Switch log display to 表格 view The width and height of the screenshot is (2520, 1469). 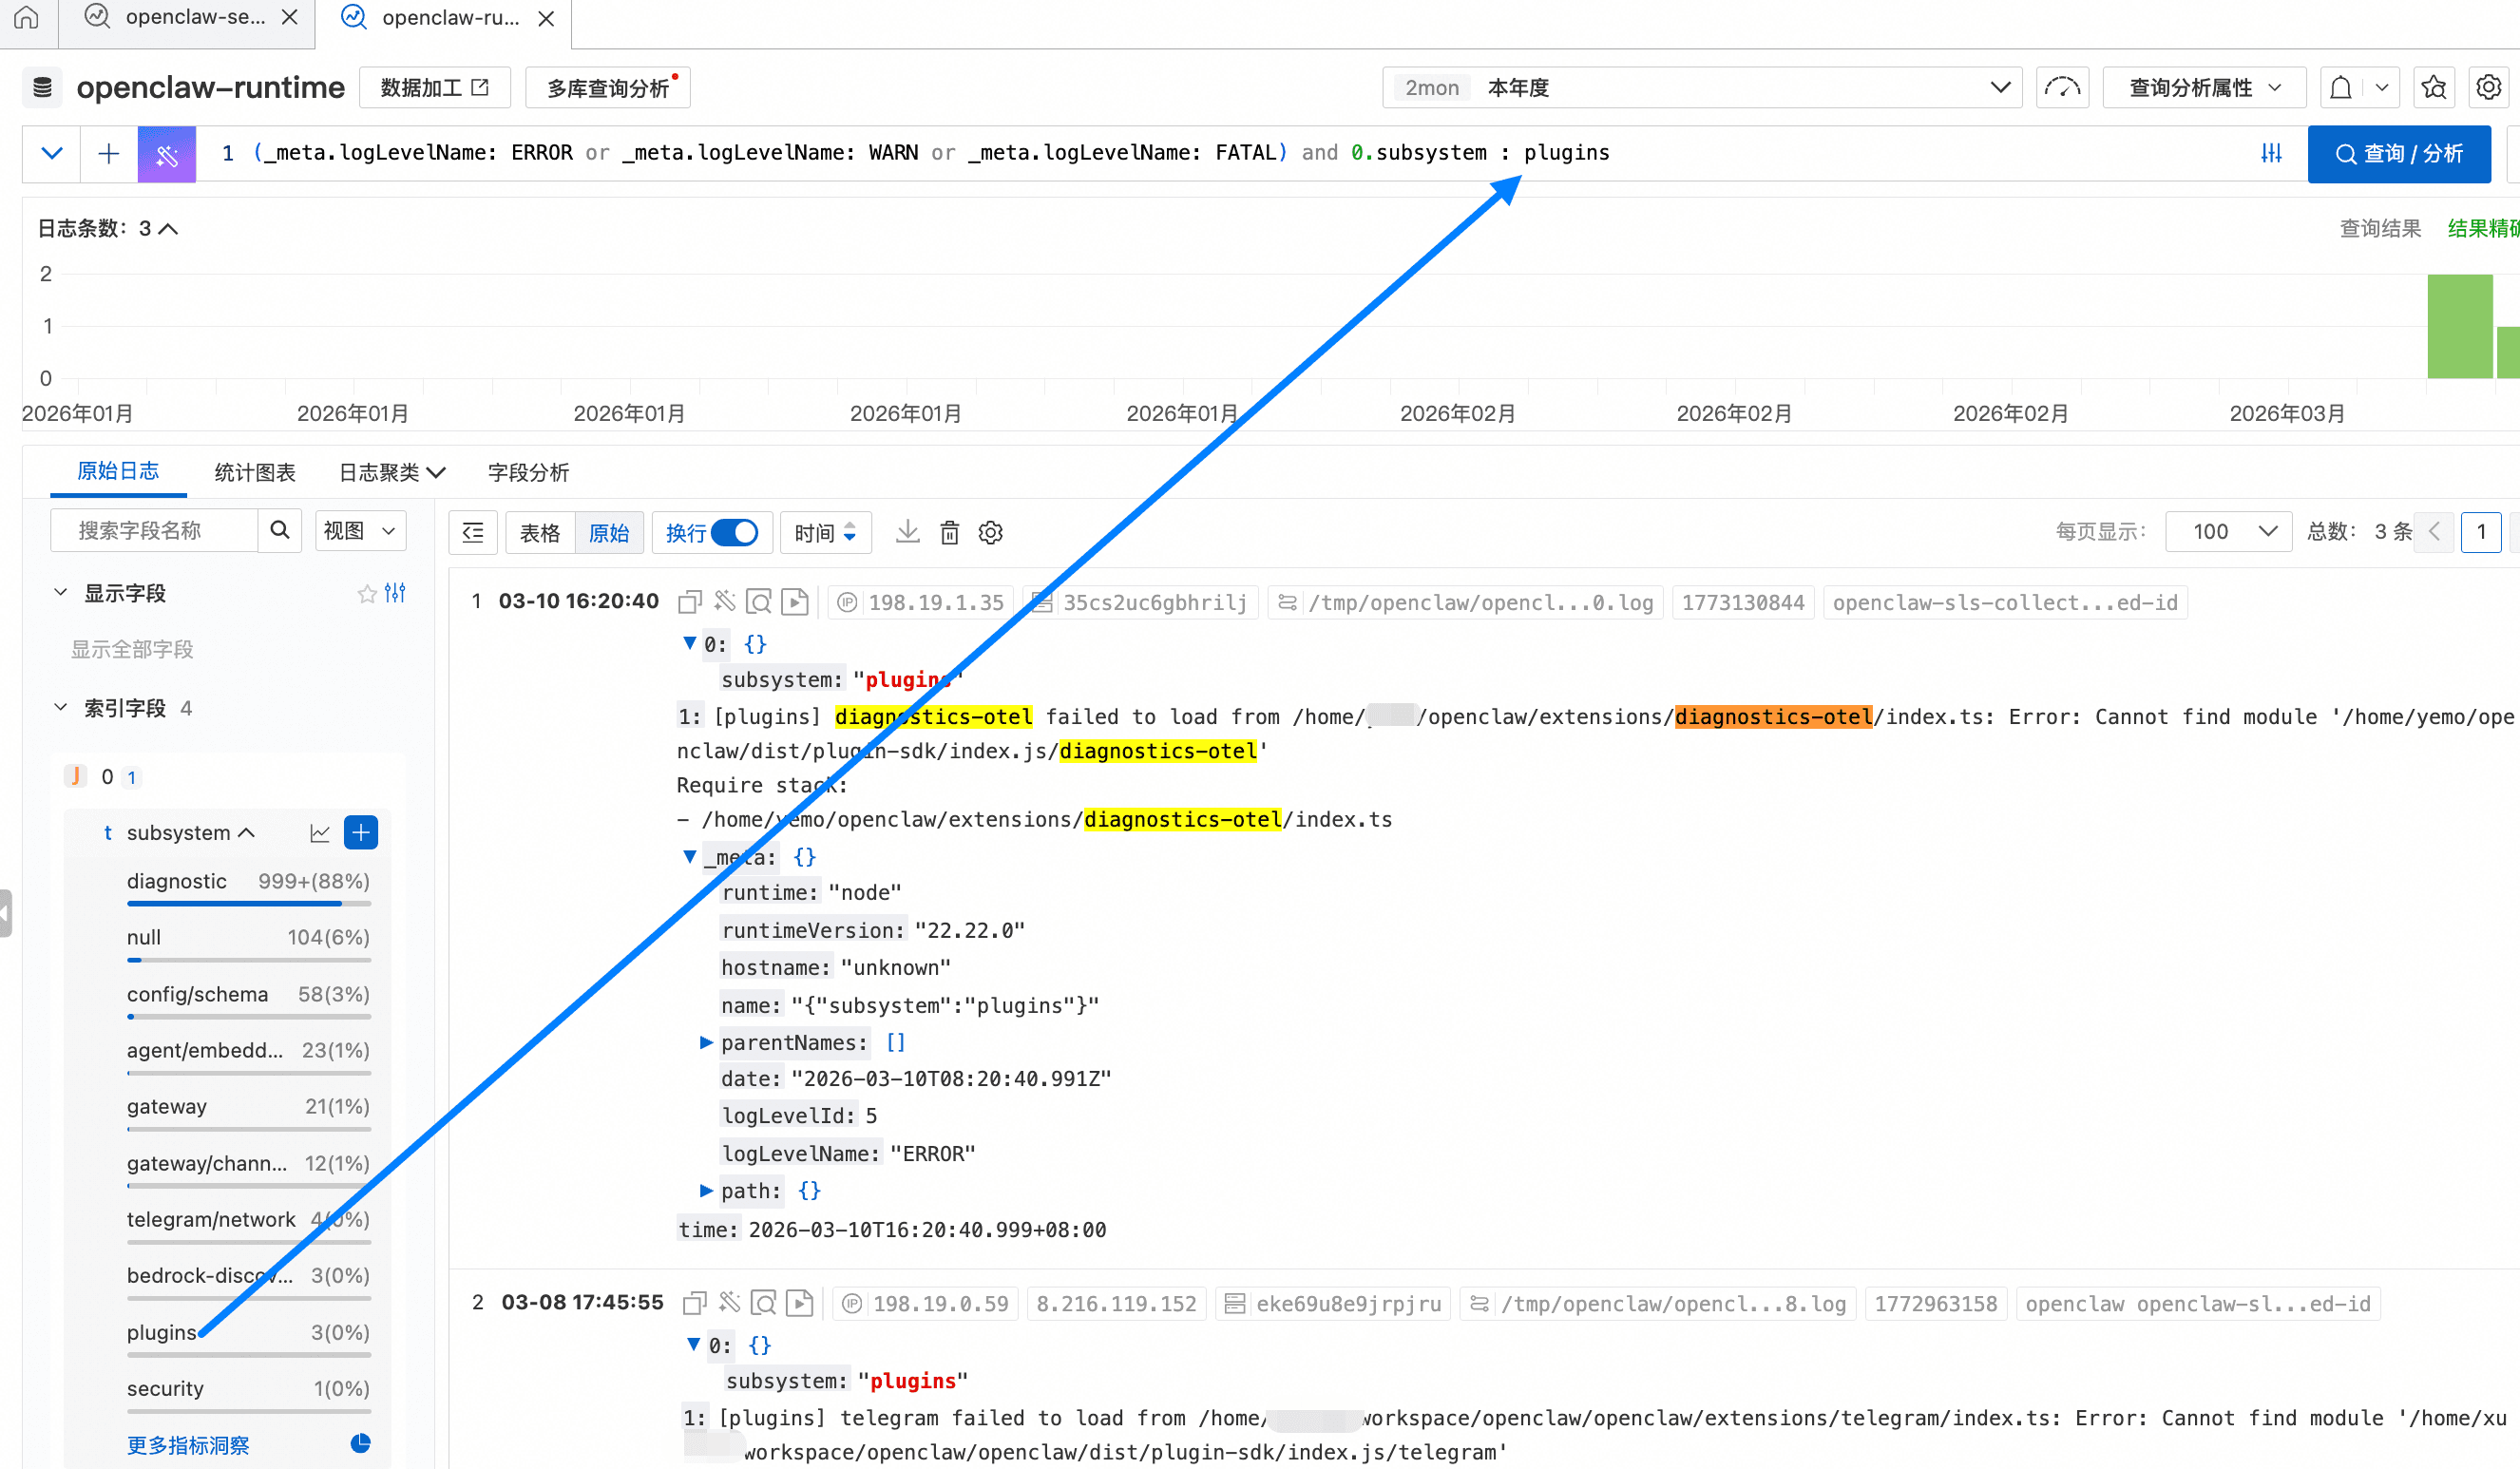pyautogui.click(x=540, y=532)
